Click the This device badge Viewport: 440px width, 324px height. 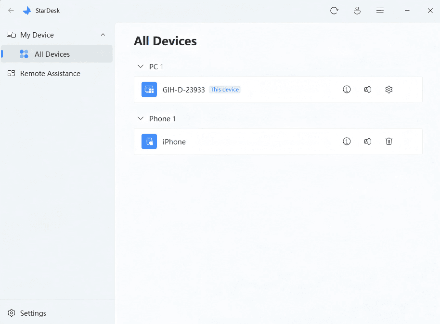(224, 90)
